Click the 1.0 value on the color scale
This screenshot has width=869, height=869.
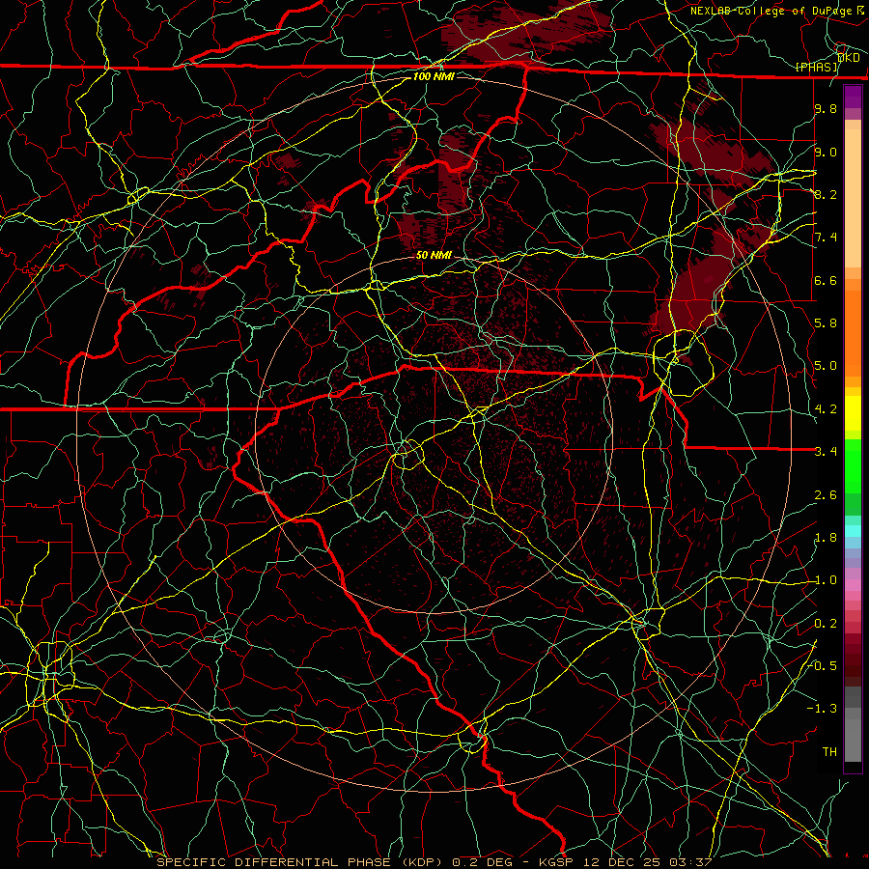click(x=826, y=580)
